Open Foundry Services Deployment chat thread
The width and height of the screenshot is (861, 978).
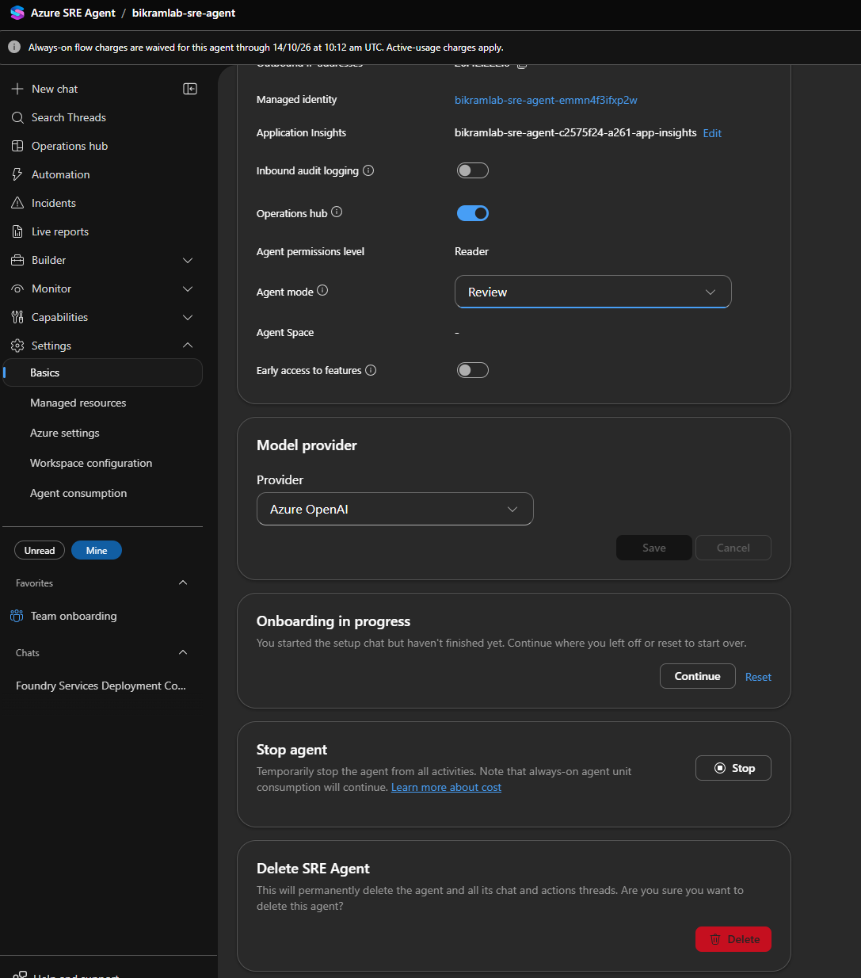pos(101,686)
